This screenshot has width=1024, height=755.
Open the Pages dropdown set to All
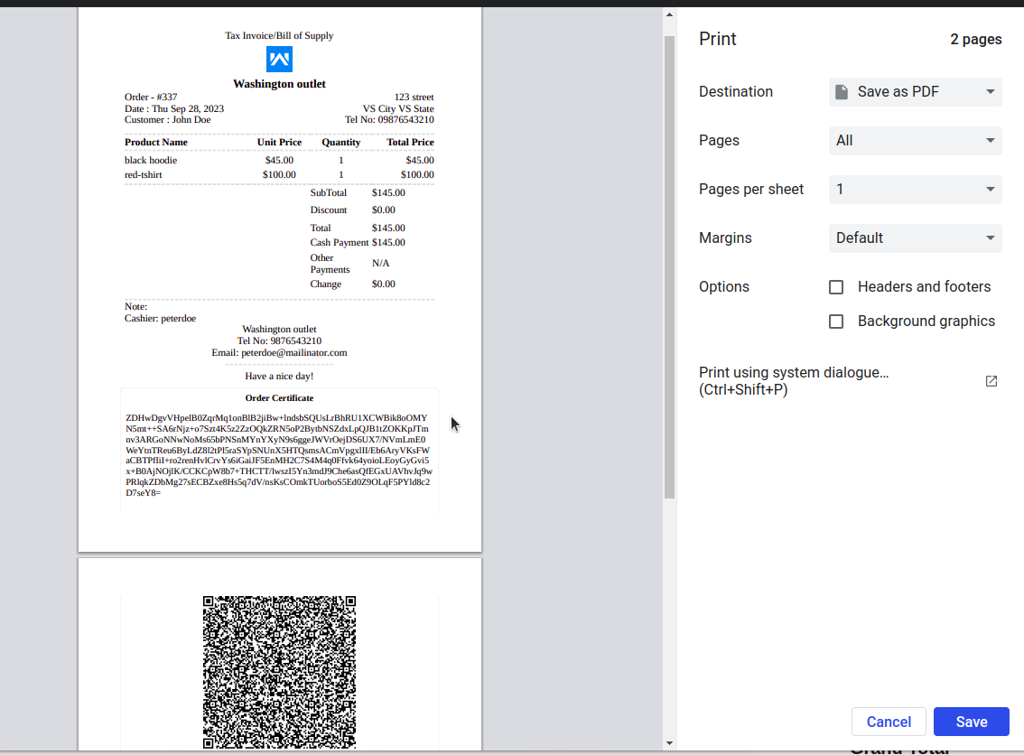[915, 140]
